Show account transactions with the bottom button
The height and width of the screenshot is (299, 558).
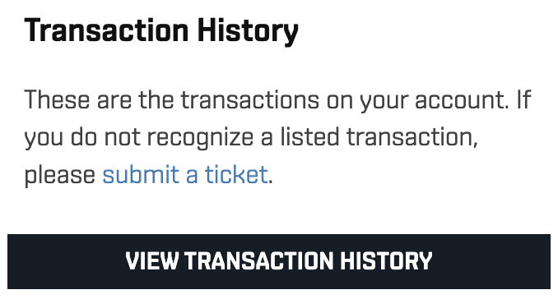pos(279,261)
